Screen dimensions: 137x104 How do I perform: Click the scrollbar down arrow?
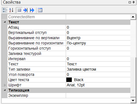pyautogui.click(x=133, y=100)
